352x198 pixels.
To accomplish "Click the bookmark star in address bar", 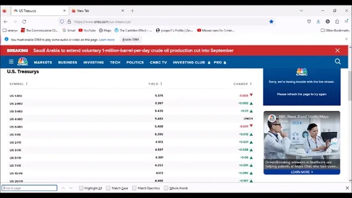I will point(271,21).
